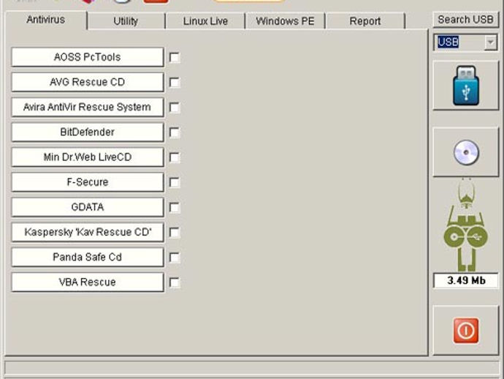Click the AOSS PcTools button
The image size is (504, 379).
[x=88, y=57]
